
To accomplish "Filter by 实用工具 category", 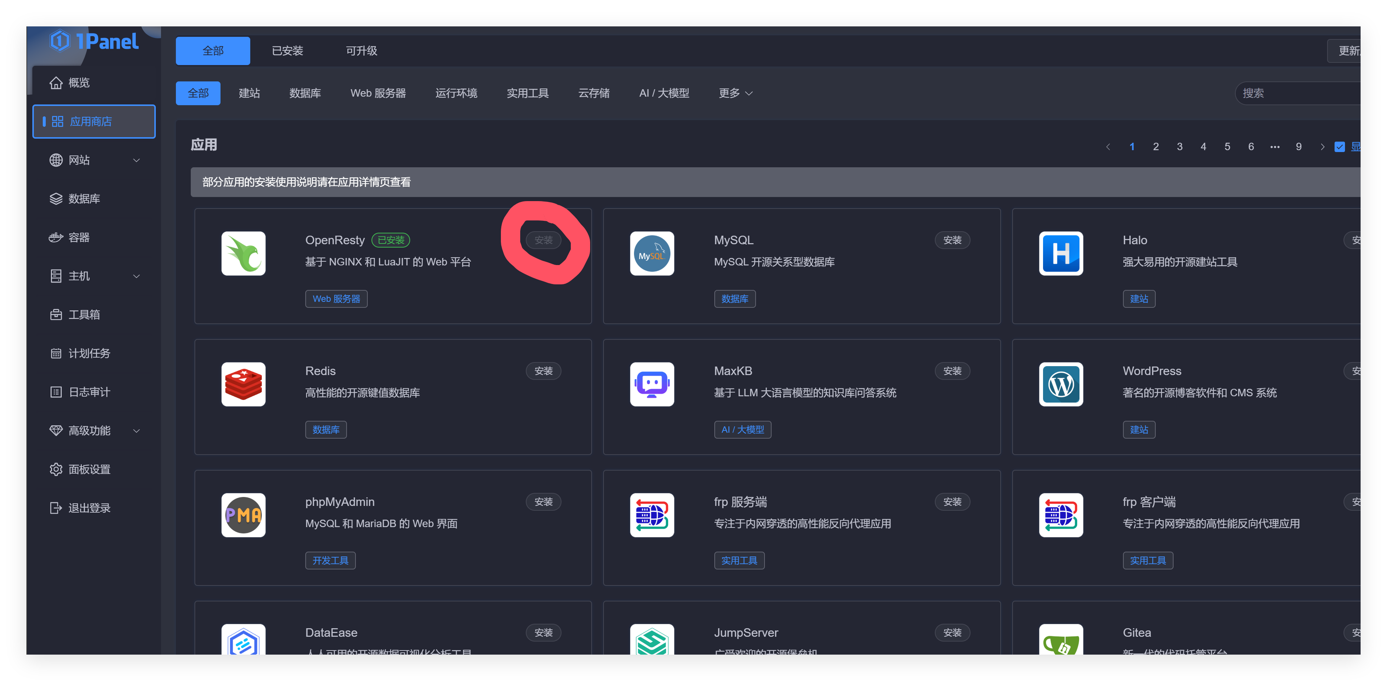I will [528, 93].
